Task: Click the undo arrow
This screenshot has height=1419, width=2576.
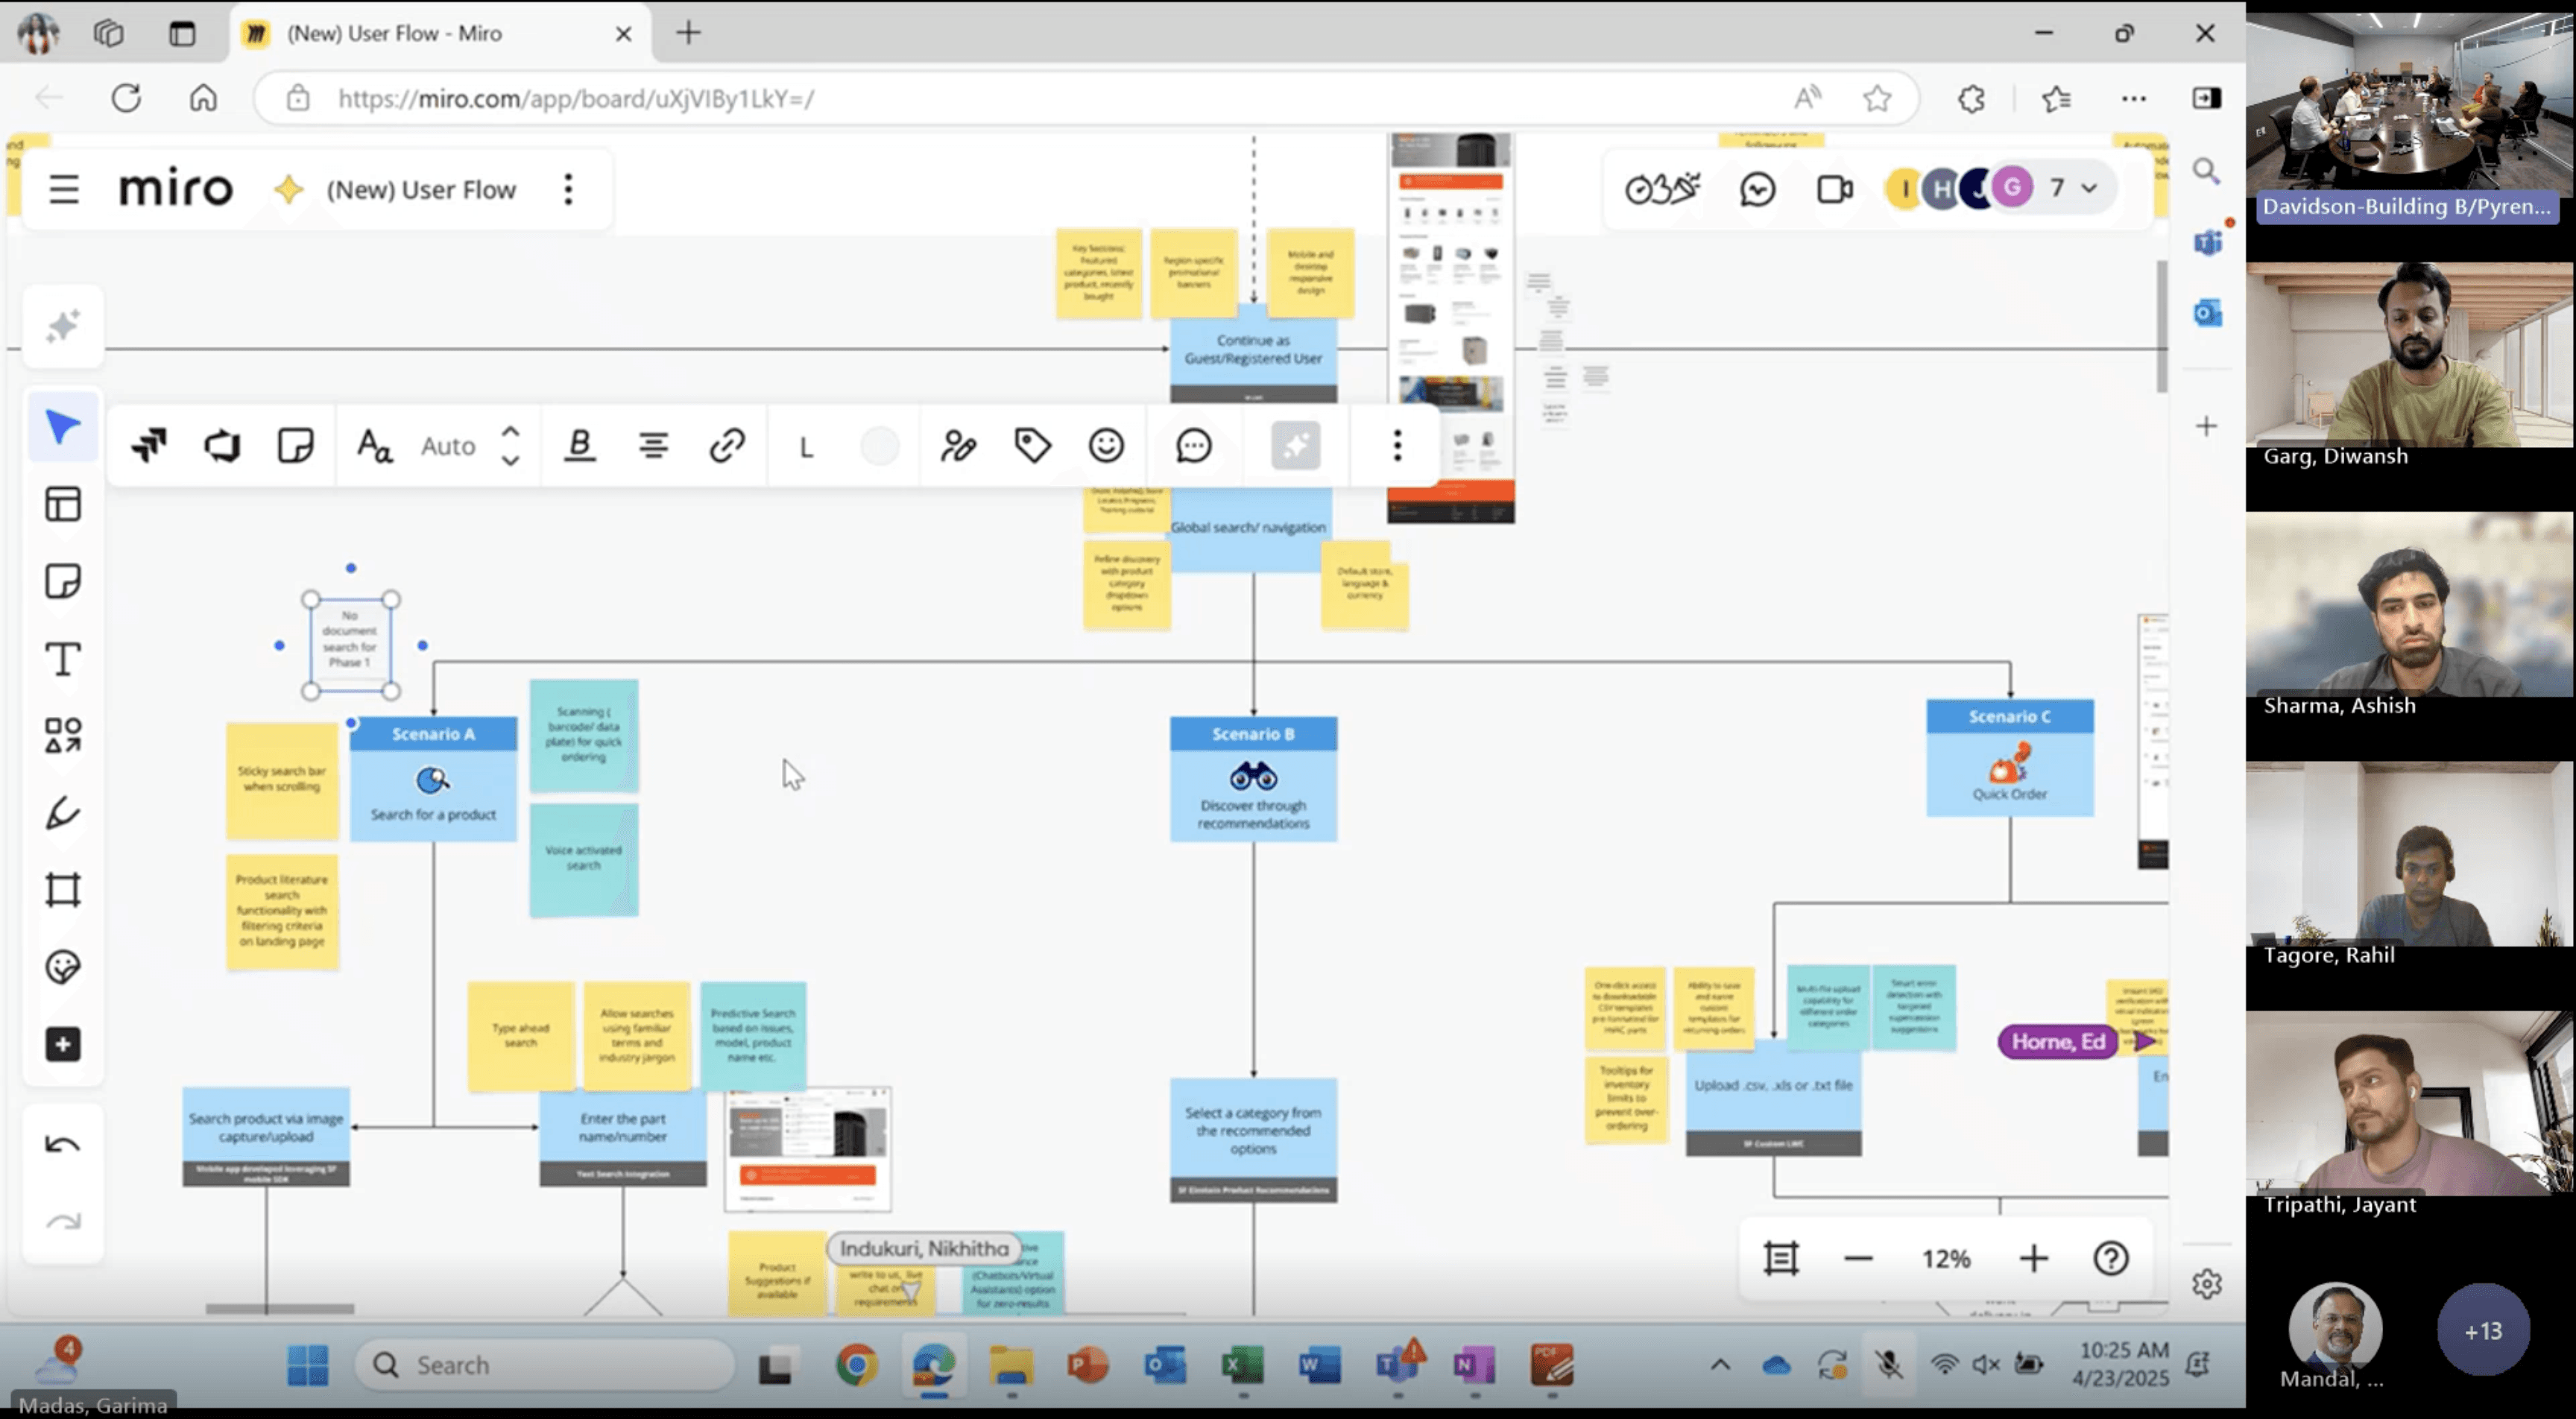Action: pyautogui.click(x=62, y=1145)
